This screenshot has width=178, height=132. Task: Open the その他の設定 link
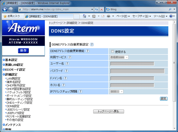[15, 120]
